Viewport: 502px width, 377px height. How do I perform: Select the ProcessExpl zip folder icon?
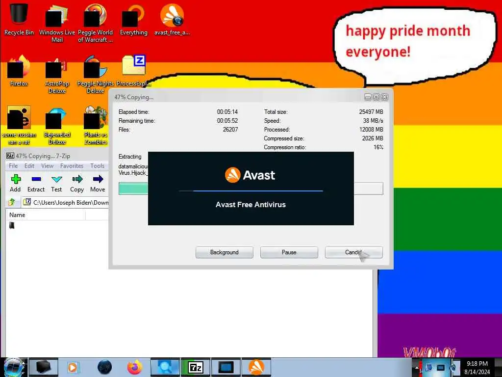[x=133, y=71]
